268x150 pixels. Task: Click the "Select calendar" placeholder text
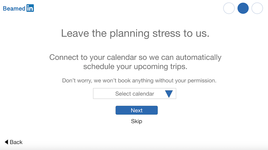135,94
